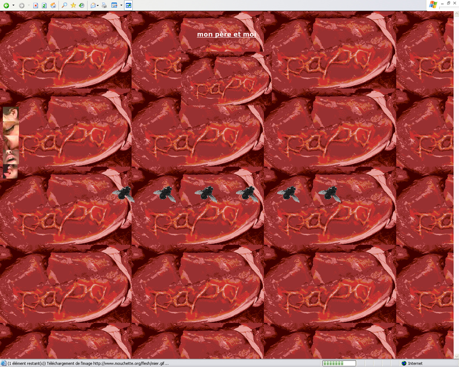Refresh the page with the green arrows icon
459x367 pixels.
coord(45,6)
